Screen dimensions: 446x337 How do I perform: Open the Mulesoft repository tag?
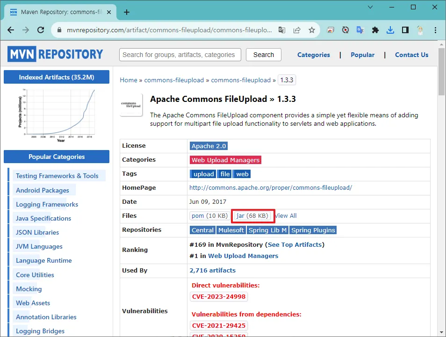(x=231, y=230)
